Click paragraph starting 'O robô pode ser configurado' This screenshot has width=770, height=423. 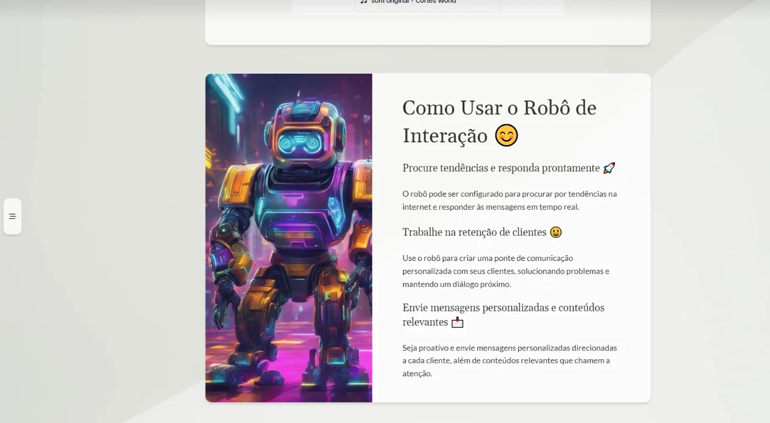510,201
